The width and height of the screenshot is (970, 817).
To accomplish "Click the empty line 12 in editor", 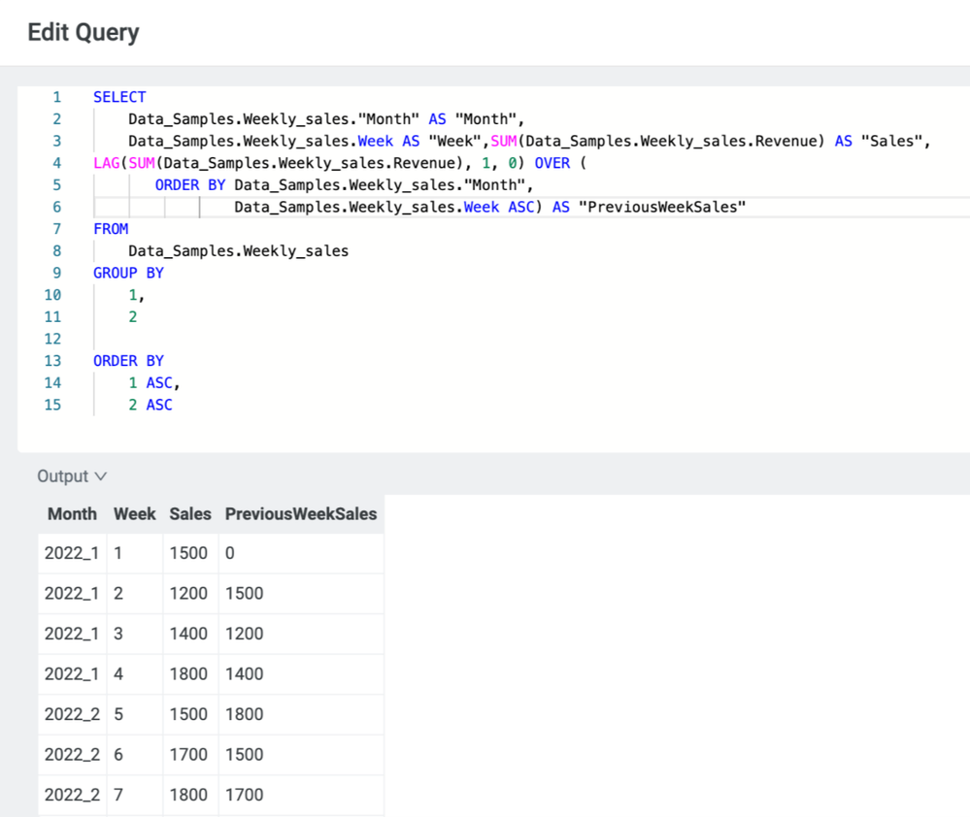I will [x=291, y=339].
